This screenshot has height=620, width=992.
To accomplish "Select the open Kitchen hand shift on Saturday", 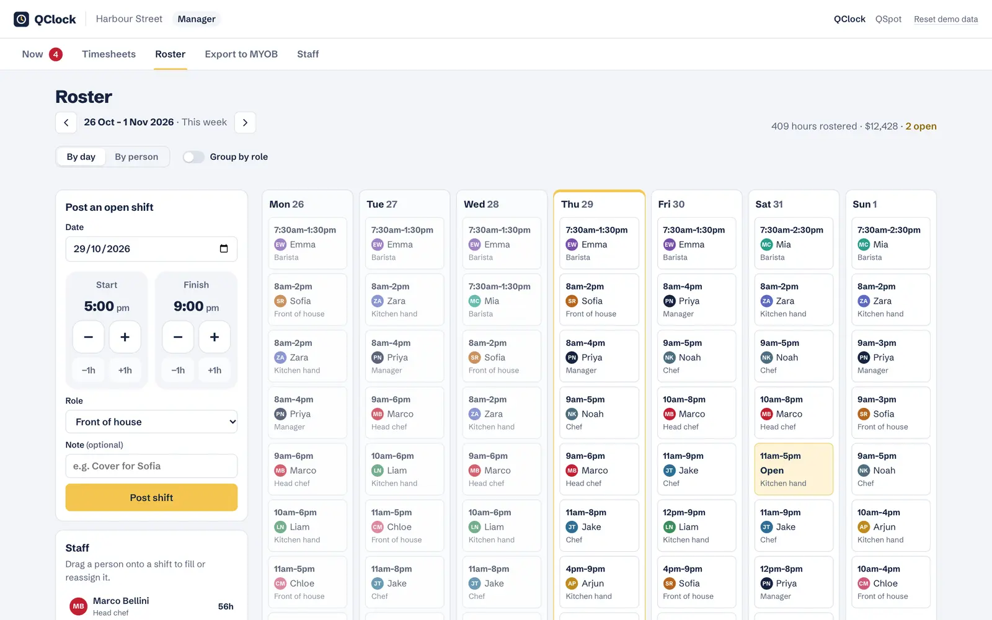I will tap(794, 469).
